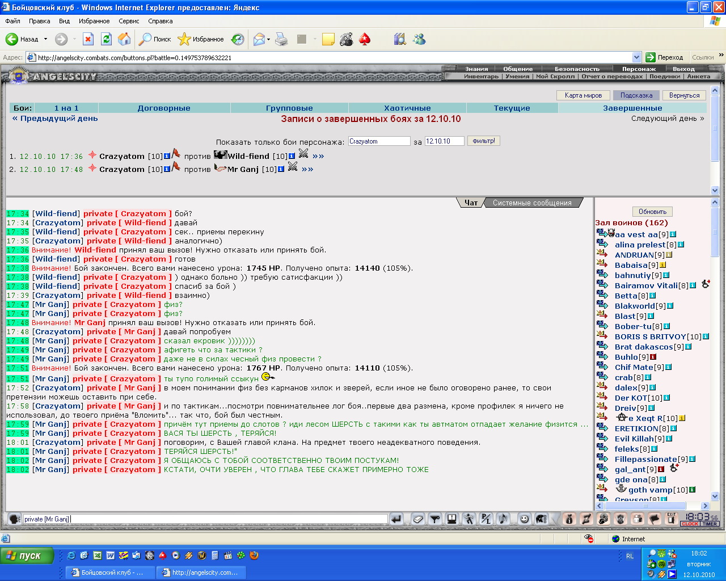Click the send message arrow button

pos(396,519)
